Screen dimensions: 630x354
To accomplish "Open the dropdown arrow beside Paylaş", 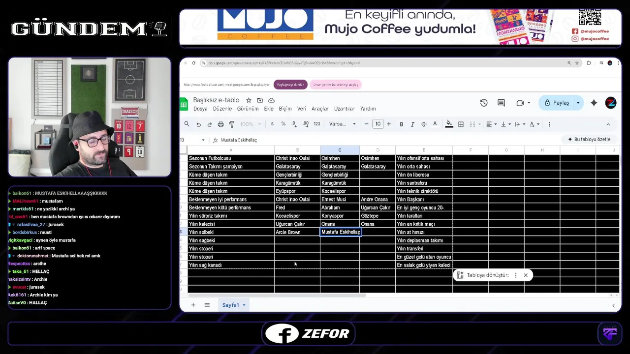I will pyautogui.click(x=578, y=103).
